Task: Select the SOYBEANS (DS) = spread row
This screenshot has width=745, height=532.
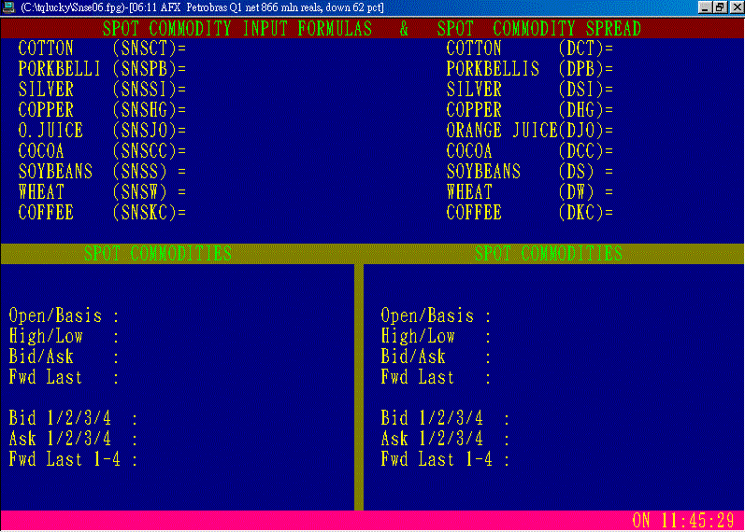Action: tap(530, 172)
